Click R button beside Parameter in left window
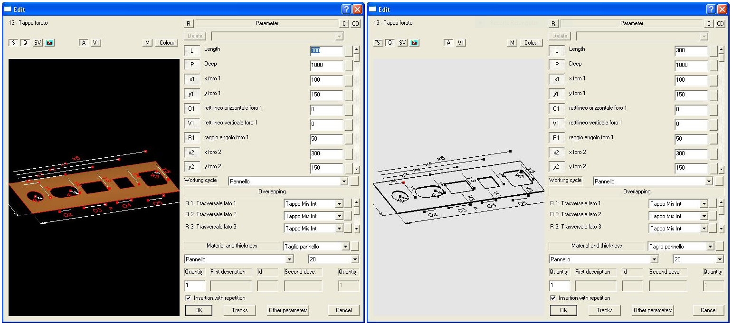The width and height of the screenshot is (732, 325). [x=189, y=23]
